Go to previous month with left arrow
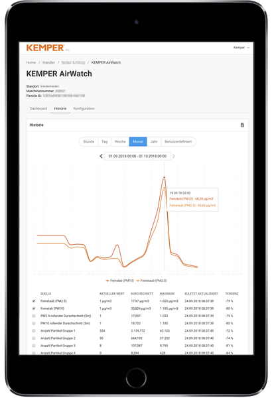 pos(101,156)
